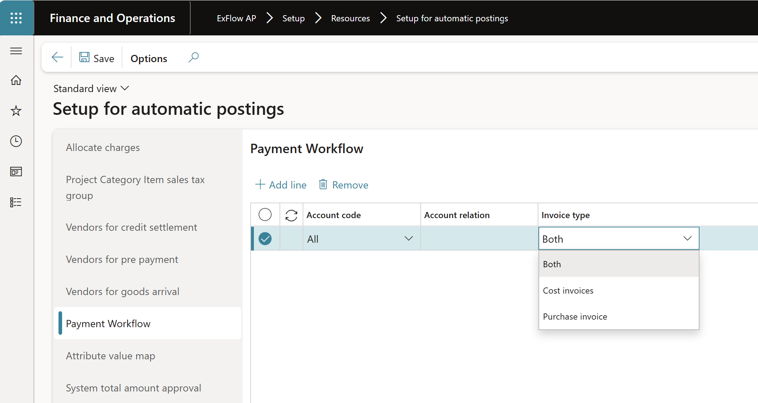Screen dimensions: 758x403
Task: Open the app launcher waffle icon
Action: pyautogui.click(x=16, y=18)
